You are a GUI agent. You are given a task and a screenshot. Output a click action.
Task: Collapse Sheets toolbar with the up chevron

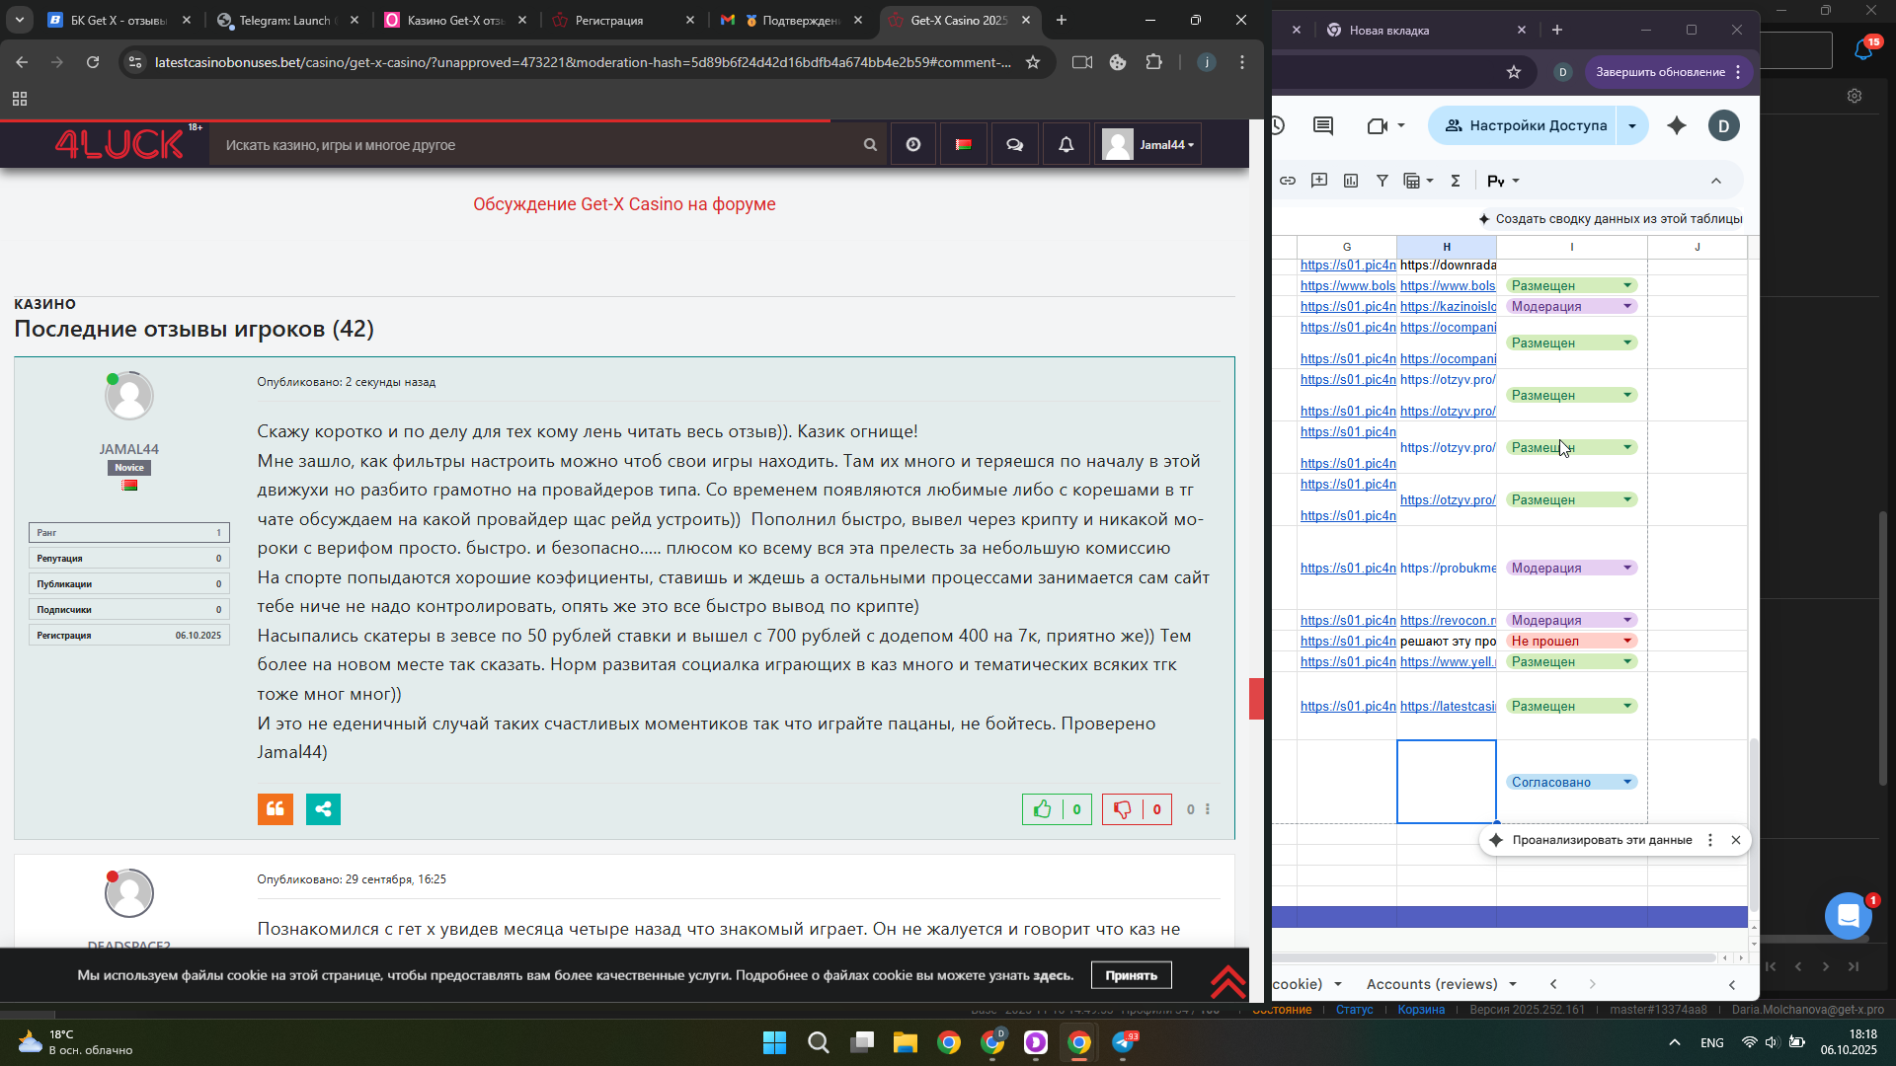[1716, 181]
